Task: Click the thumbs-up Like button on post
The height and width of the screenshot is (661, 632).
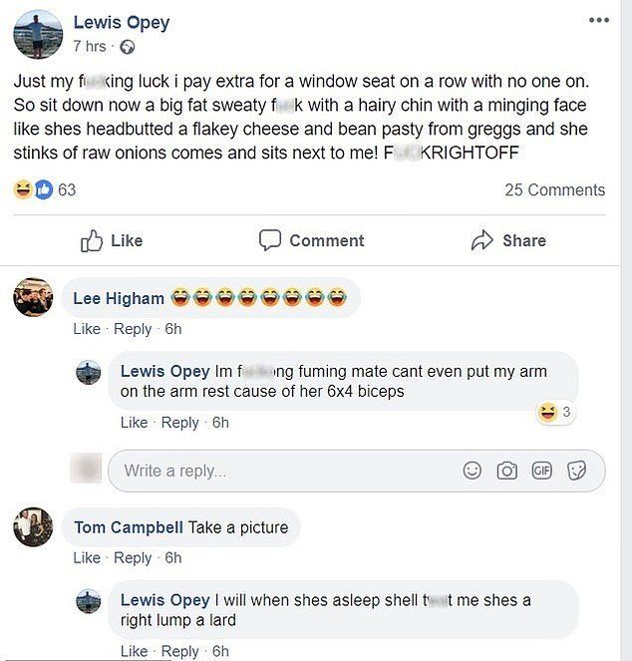Action: click(111, 240)
